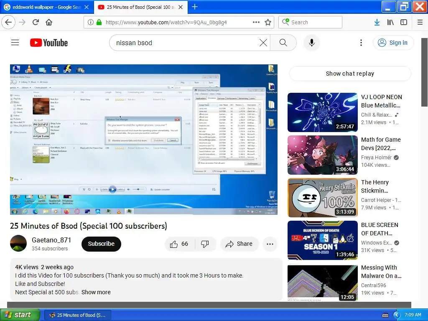Viewport: 428px width, 321px height.
Task: Subscribe to Gaetano_871 channel
Action: (x=101, y=244)
